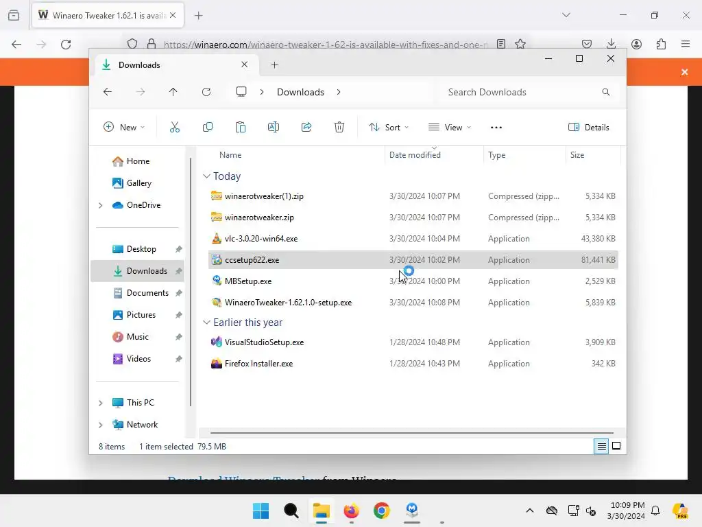This screenshot has width=702, height=527.
Task: Expand Network tree node
Action: (x=101, y=425)
